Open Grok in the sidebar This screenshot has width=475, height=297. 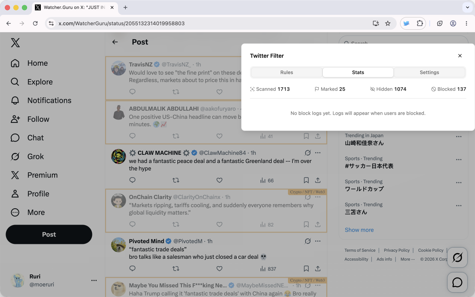tap(27, 156)
